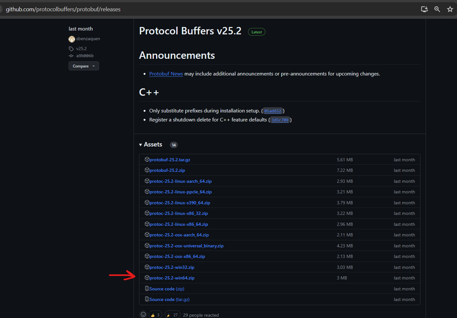457x318 pixels.
Task: Click the Latest release badge
Action: click(257, 32)
